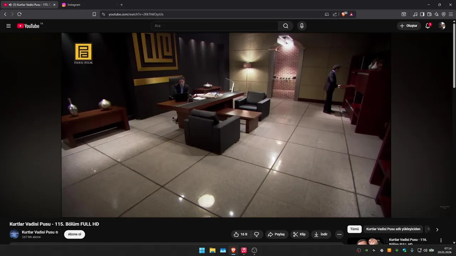Bookmark this page with the bookmark icon
Screen dimensions: 456x256
click(94, 14)
